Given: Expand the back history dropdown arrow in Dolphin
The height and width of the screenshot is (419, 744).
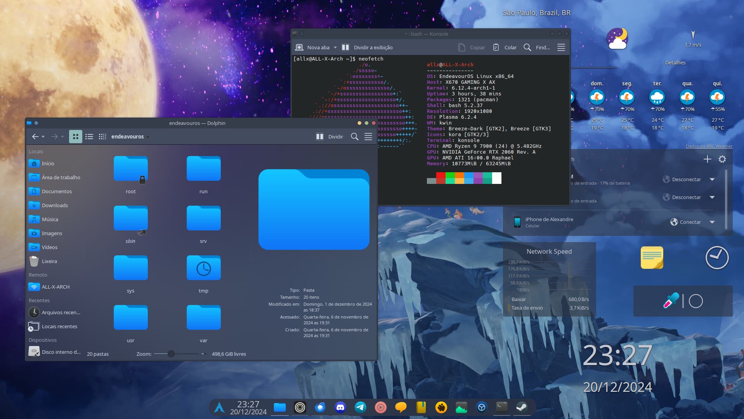Looking at the screenshot, I should pos(43,137).
